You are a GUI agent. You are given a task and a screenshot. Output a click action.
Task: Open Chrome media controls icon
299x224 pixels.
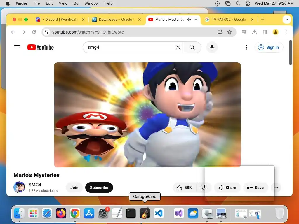pyautogui.click(x=244, y=32)
